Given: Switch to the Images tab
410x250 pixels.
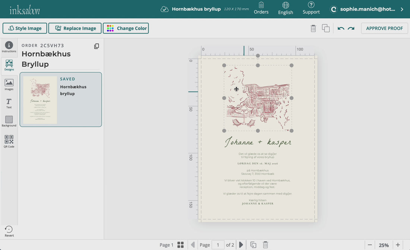Looking at the screenshot, I should (9, 85).
